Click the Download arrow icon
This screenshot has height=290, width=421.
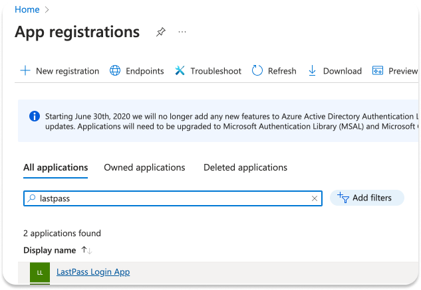coord(312,71)
